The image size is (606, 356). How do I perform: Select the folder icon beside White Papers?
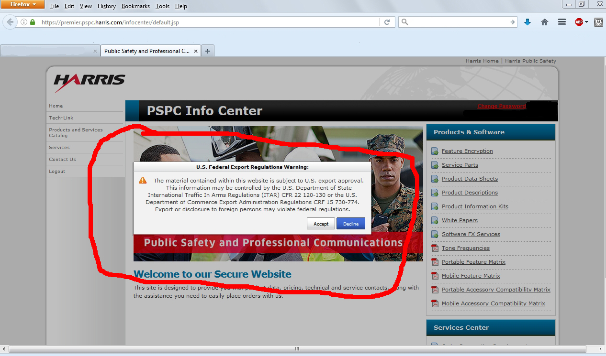pos(435,220)
